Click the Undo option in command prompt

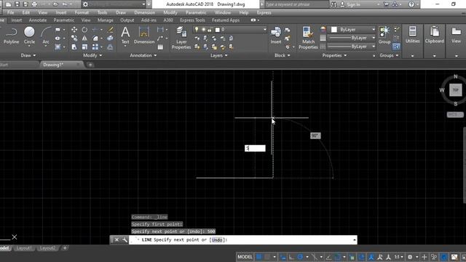pyautogui.click(x=217, y=240)
